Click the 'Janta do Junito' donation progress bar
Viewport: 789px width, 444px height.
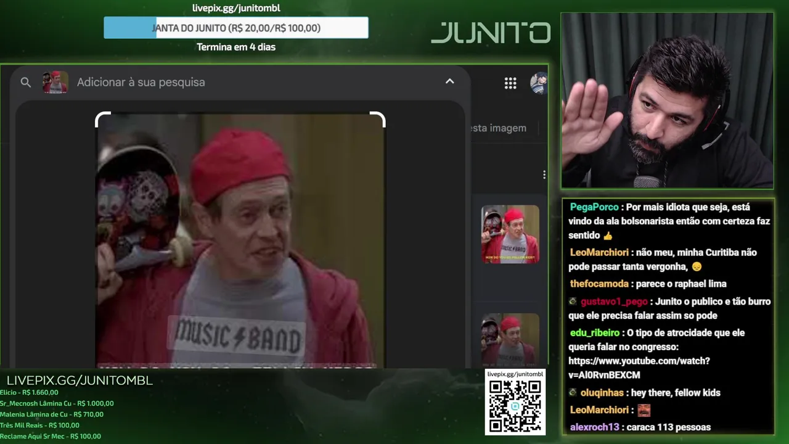(x=236, y=28)
